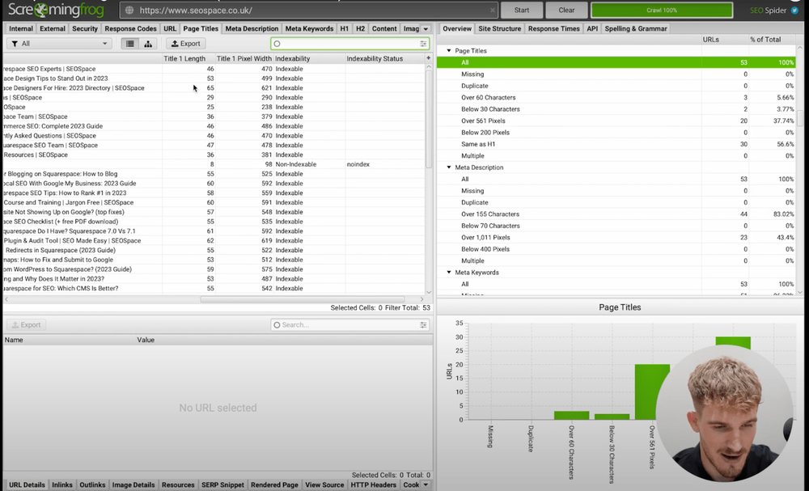Select 'Same as H1' filter row
Image resolution: width=809 pixels, height=491 pixels.
pos(616,145)
